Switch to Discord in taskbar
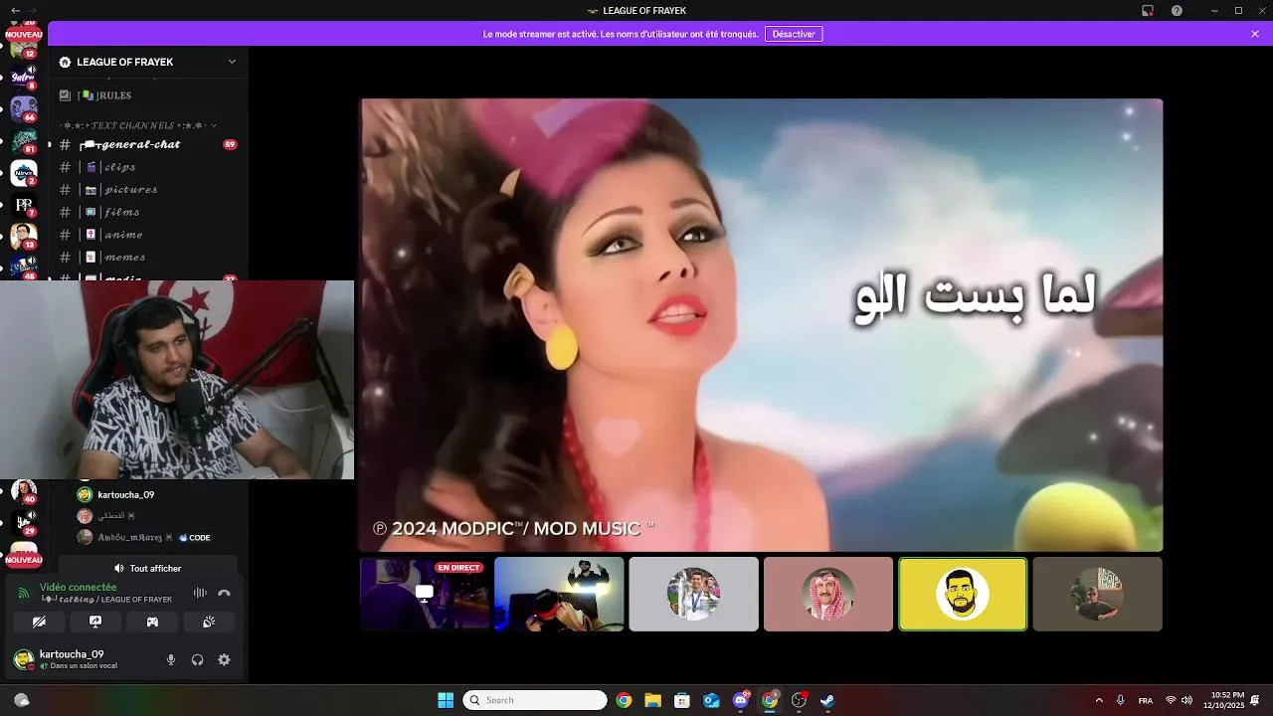The height and width of the screenshot is (716, 1273). [741, 700]
